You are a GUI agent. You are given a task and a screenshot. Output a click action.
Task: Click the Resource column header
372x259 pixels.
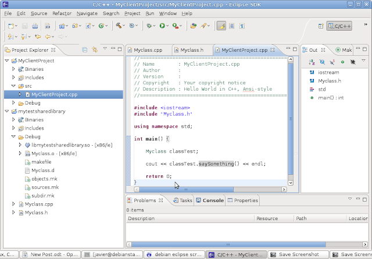coord(274,218)
